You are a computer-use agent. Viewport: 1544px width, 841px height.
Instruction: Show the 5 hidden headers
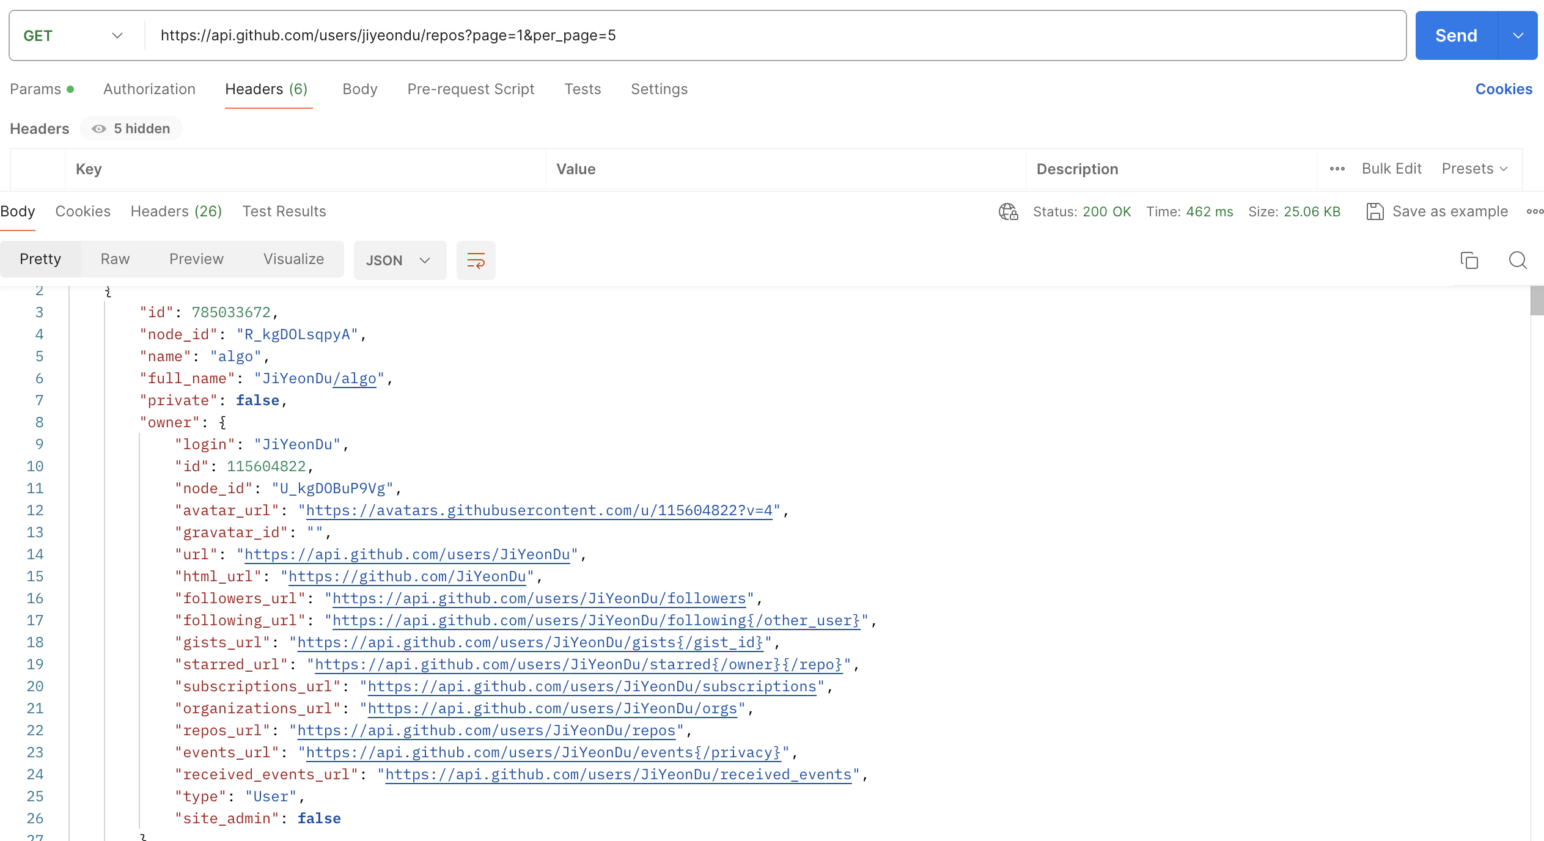tap(131, 128)
